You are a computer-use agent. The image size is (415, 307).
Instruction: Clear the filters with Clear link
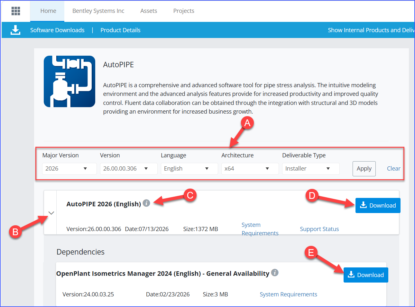coord(394,169)
